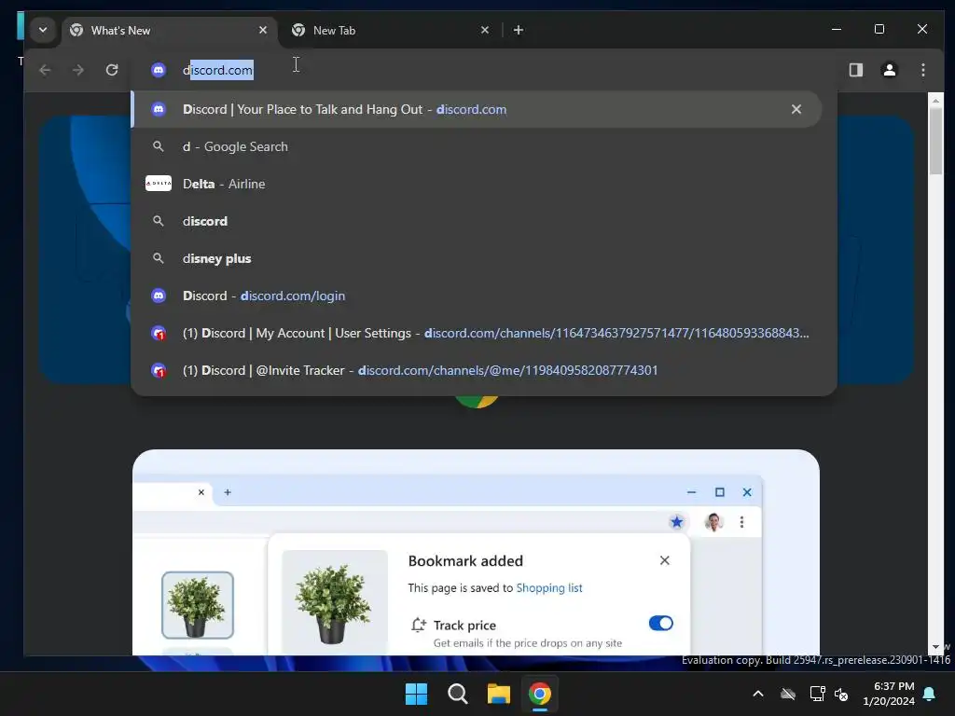Reload the current page
The width and height of the screenshot is (955, 716).
(x=112, y=70)
